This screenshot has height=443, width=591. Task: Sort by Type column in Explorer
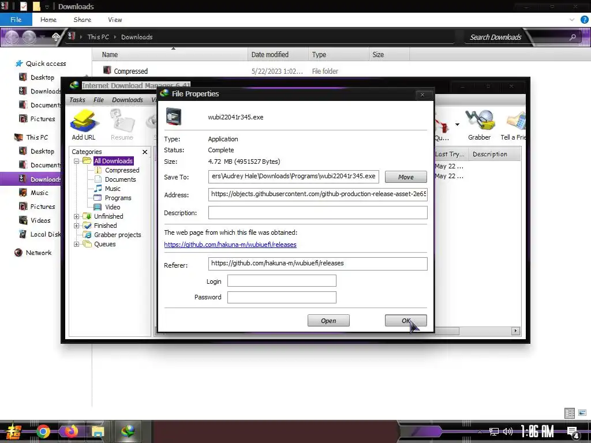[x=338, y=55]
